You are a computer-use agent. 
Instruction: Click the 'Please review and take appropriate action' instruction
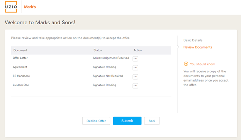click(x=70, y=38)
